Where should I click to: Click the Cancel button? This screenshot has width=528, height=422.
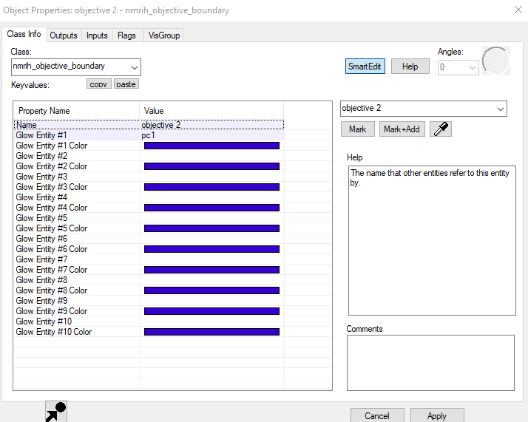[x=377, y=415]
